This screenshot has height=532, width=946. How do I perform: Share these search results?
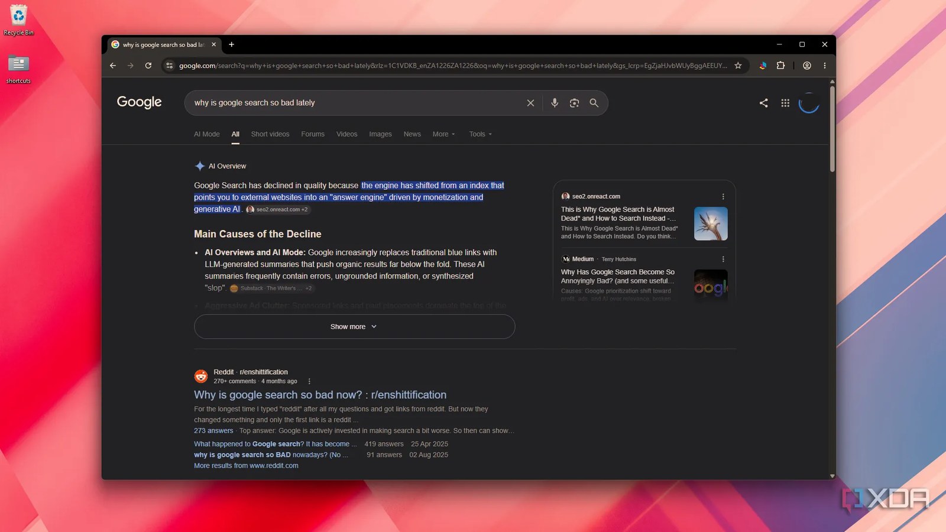pyautogui.click(x=764, y=103)
